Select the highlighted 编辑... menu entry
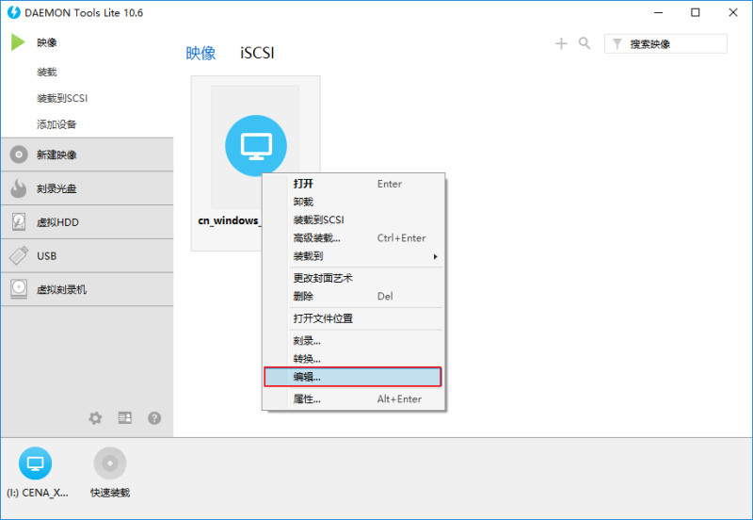The height and width of the screenshot is (520, 753). pyautogui.click(x=353, y=377)
